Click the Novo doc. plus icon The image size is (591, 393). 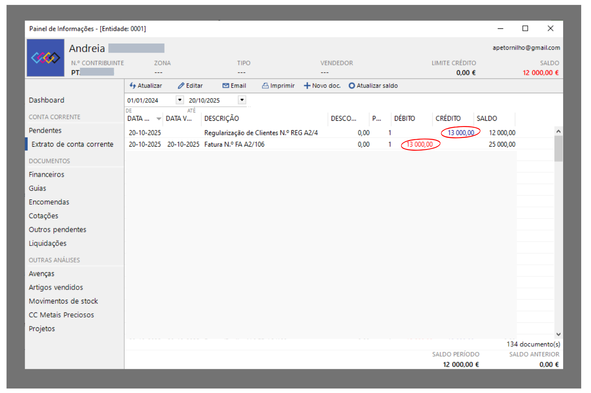[307, 85]
